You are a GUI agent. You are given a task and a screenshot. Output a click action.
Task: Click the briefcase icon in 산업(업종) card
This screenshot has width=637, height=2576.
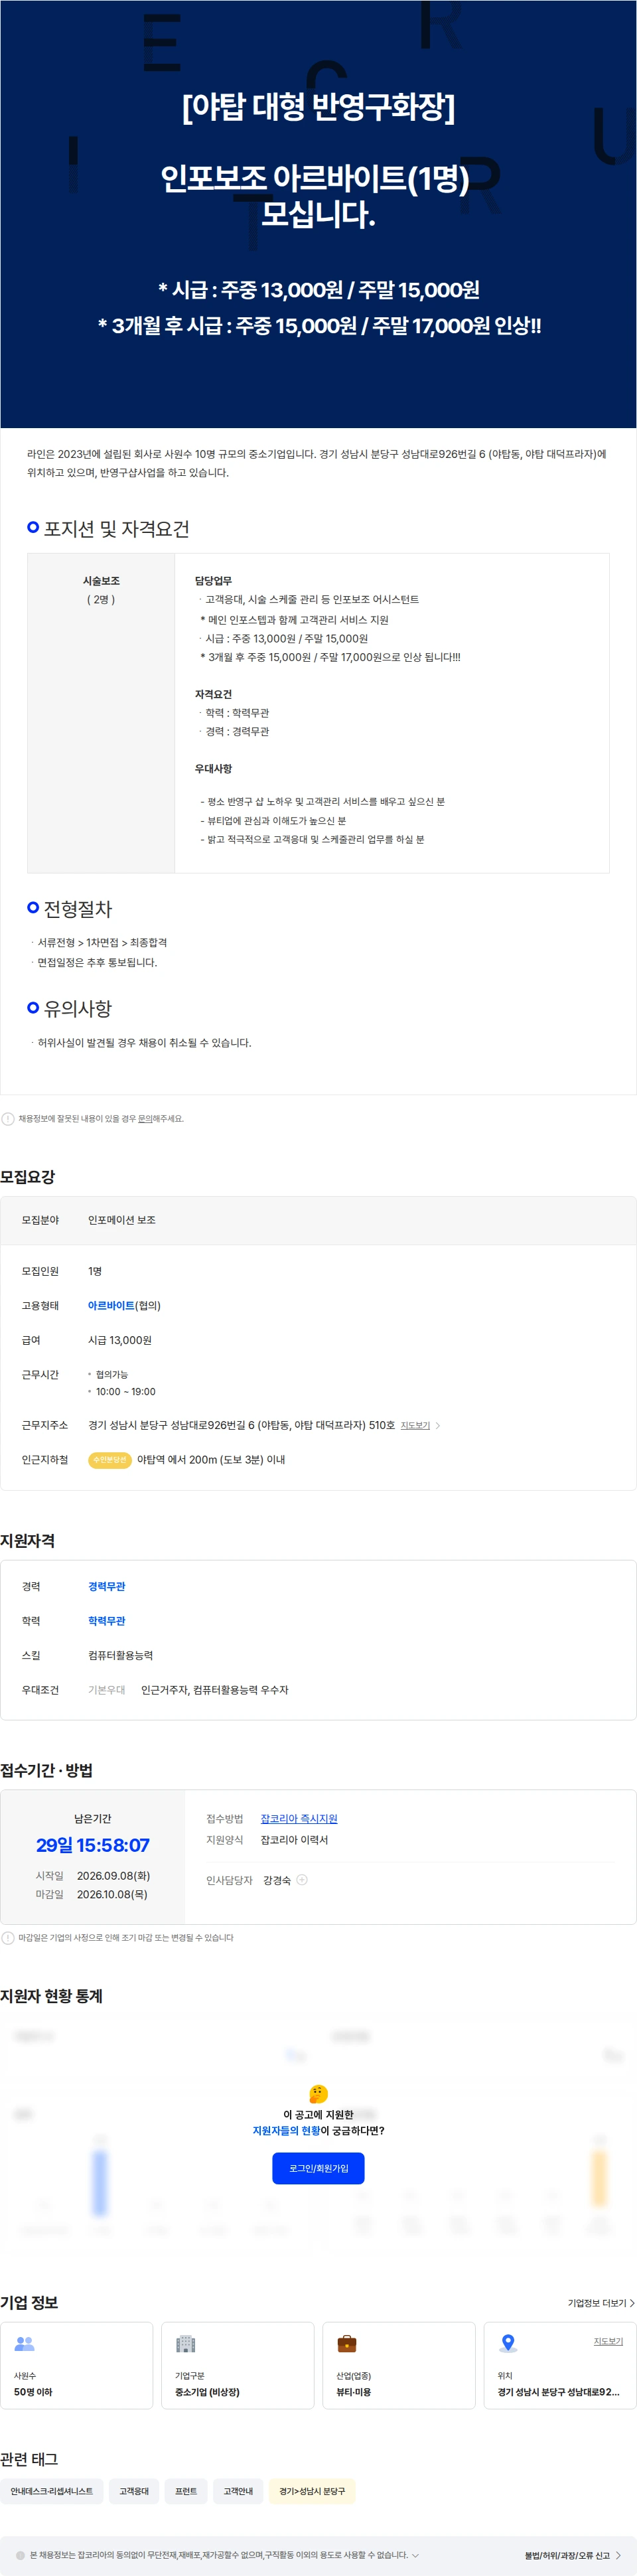pyautogui.click(x=346, y=2344)
